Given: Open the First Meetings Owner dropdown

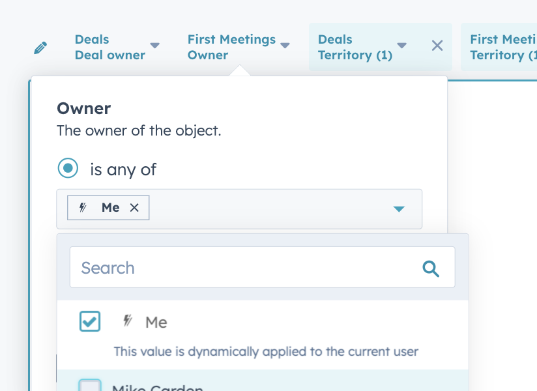Looking at the screenshot, I should pos(285,46).
